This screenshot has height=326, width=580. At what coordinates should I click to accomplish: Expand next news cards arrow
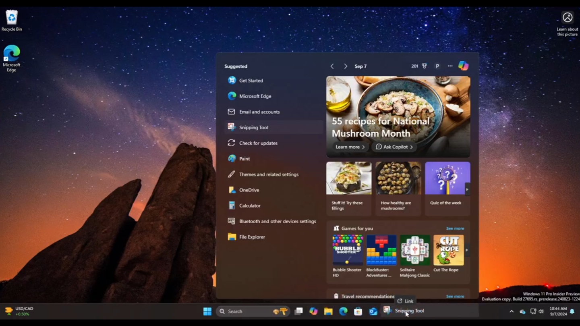pos(467,189)
